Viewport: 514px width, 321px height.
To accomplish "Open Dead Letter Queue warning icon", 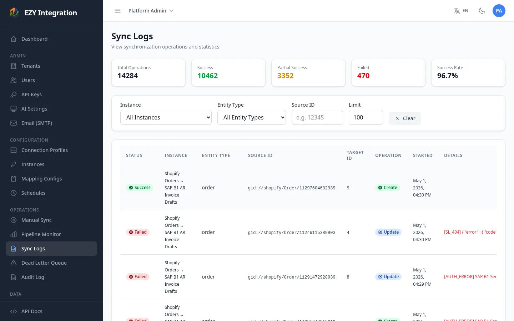I will click(x=14, y=263).
